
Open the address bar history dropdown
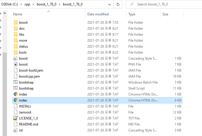coord(110,5)
